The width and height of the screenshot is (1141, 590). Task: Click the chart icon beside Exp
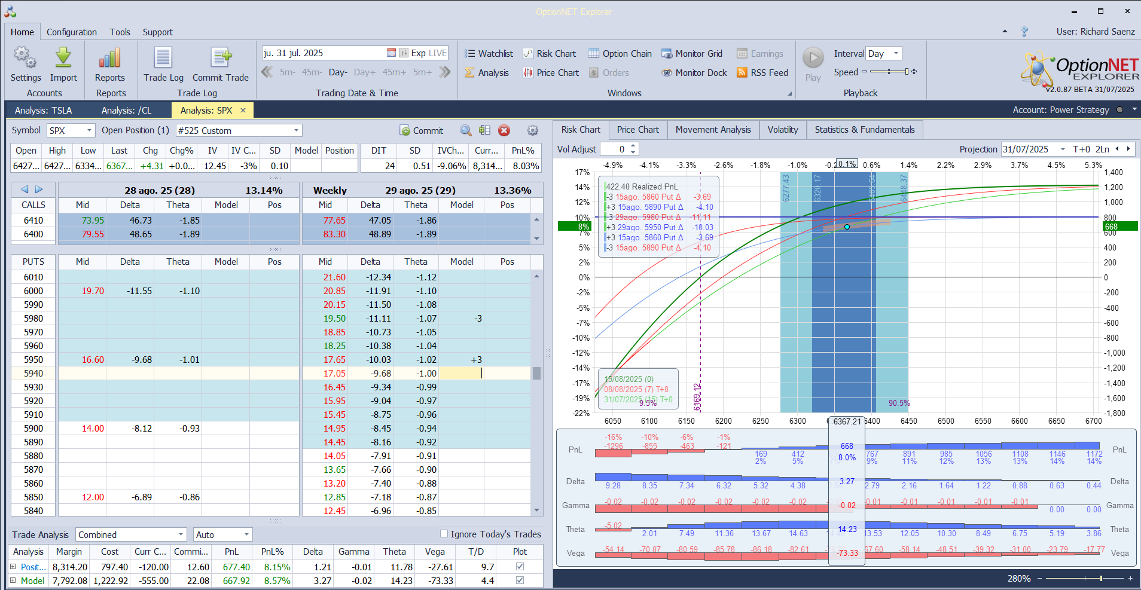click(404, 53)
